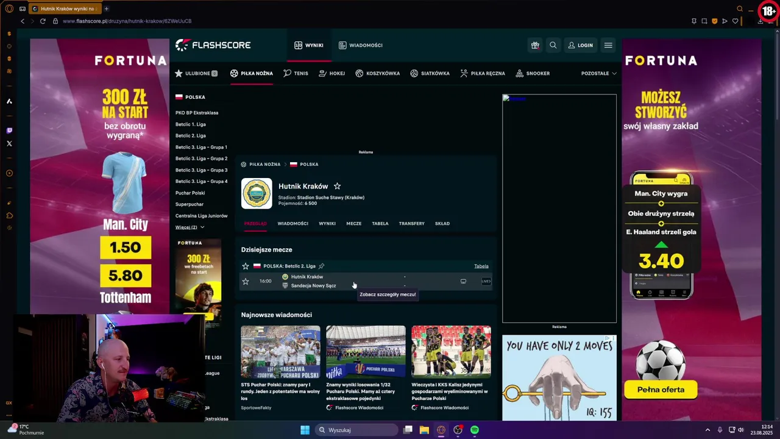Switch to TRANSFERY tab

(x=412, y=224)
